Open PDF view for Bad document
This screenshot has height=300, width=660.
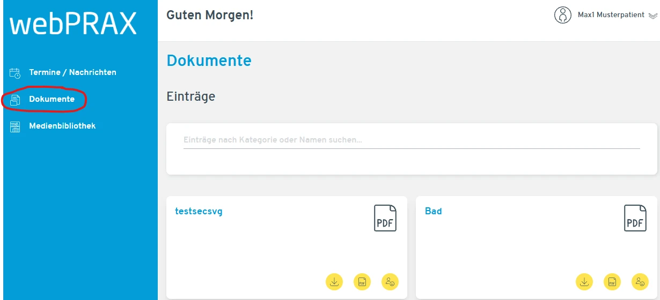[612, 281]
